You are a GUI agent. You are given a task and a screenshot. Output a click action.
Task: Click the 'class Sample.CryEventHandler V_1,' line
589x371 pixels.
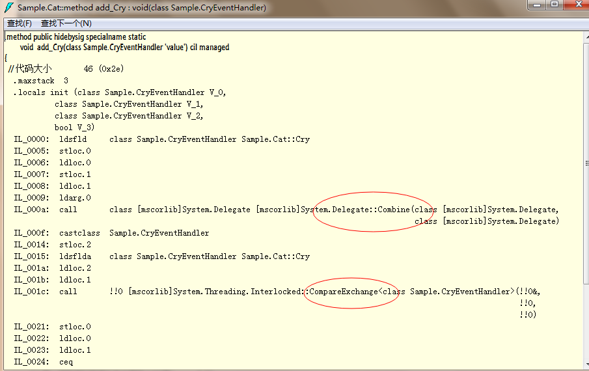coord(129,104)
